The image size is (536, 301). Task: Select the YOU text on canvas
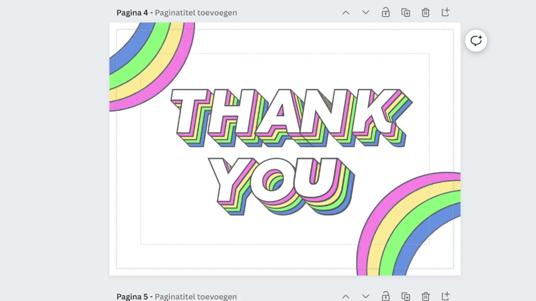[281, 186]
